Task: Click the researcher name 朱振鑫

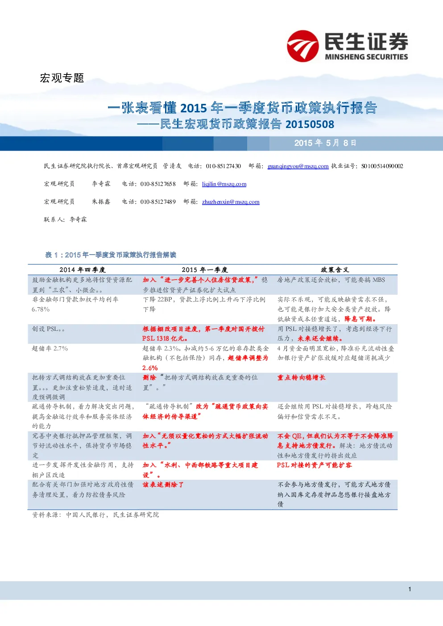Action: [x=101, y=202]
